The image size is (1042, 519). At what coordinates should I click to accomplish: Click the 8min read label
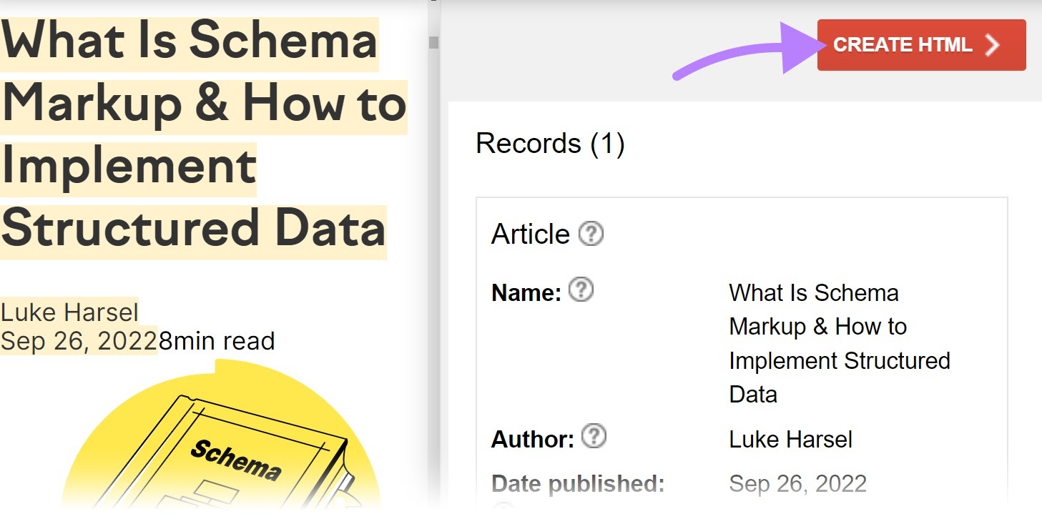[218, 341]
